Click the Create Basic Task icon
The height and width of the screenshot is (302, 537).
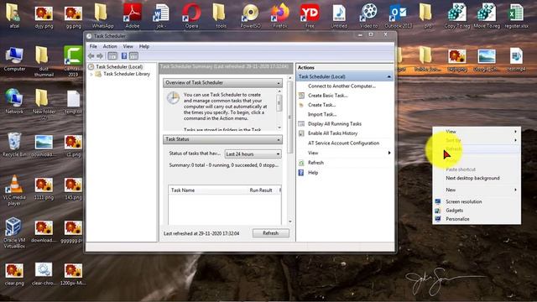click(301, 96)
